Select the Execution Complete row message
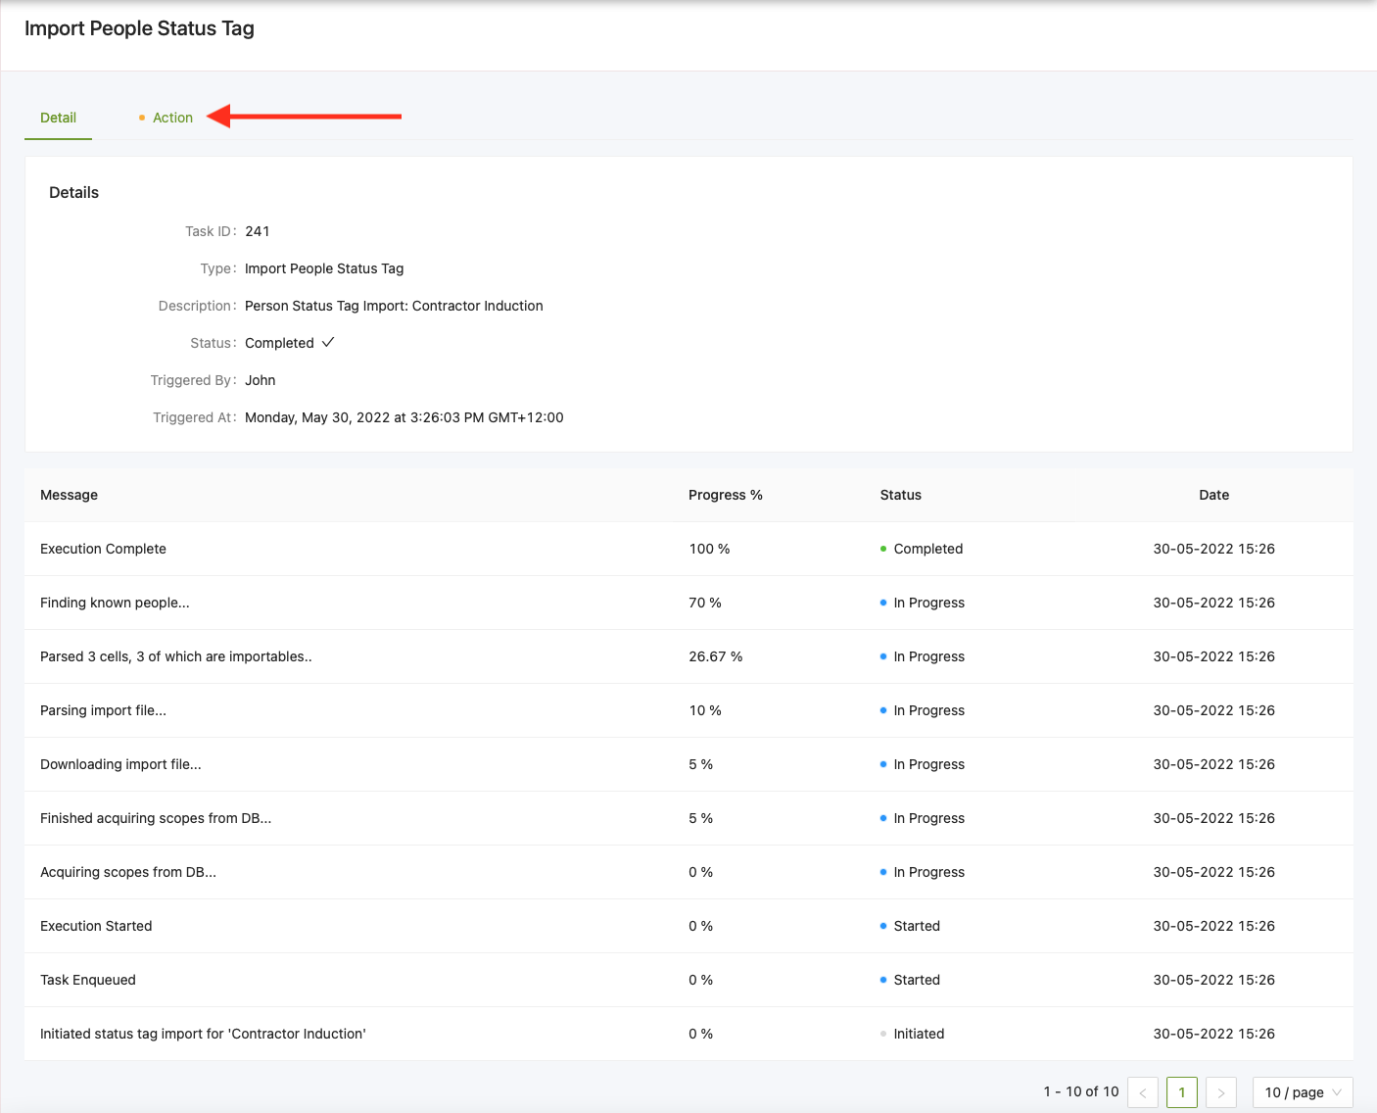The image size is (1377, 1113). (103, 549)
